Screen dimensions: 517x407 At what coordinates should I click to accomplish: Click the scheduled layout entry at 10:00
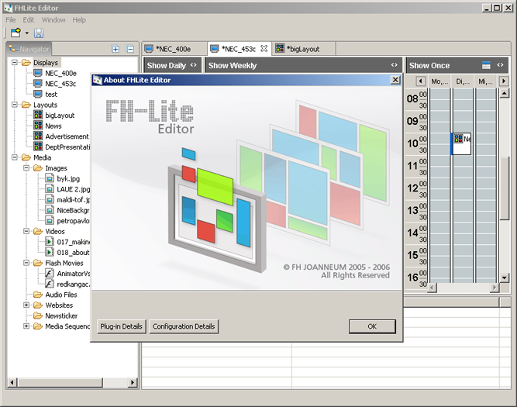pyautogui.click(x=461, y=143)
